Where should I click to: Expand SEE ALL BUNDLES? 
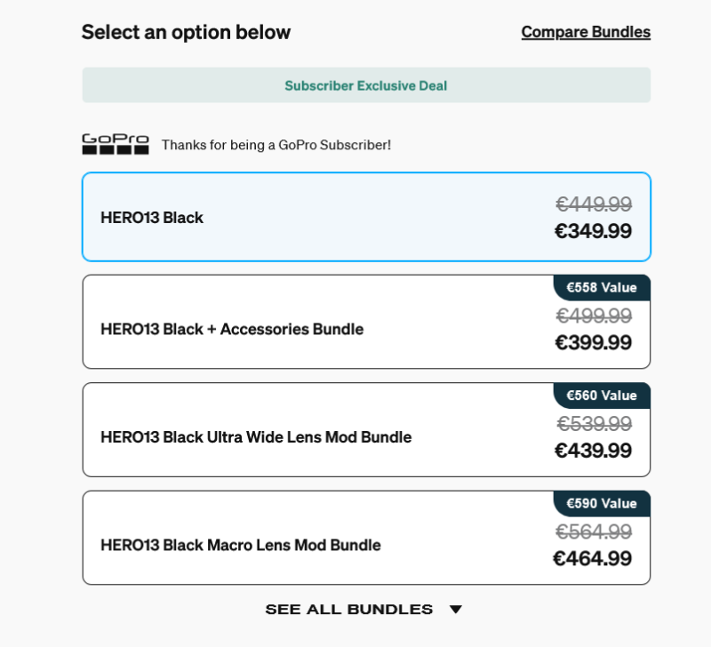pos(349,610)
